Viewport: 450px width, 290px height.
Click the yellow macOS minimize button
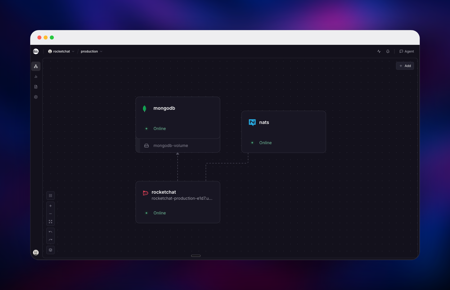coord(46,37)
